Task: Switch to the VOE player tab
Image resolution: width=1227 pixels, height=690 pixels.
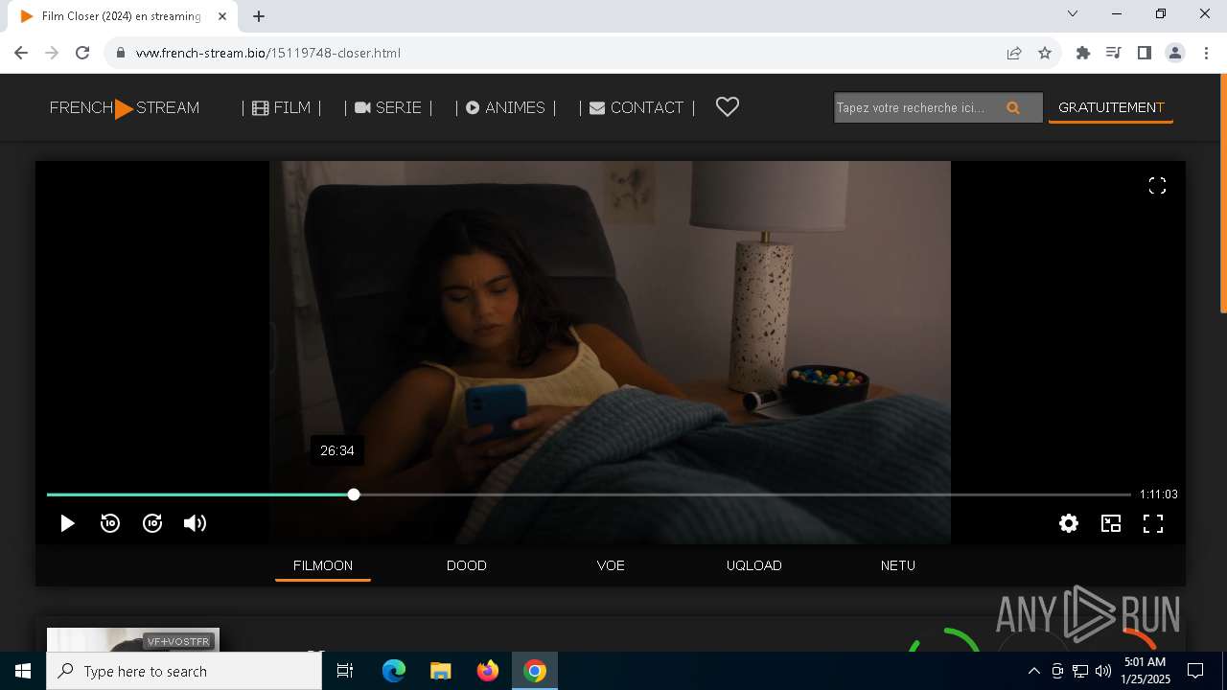Action: pyautogui.click(x=611, y=565)
